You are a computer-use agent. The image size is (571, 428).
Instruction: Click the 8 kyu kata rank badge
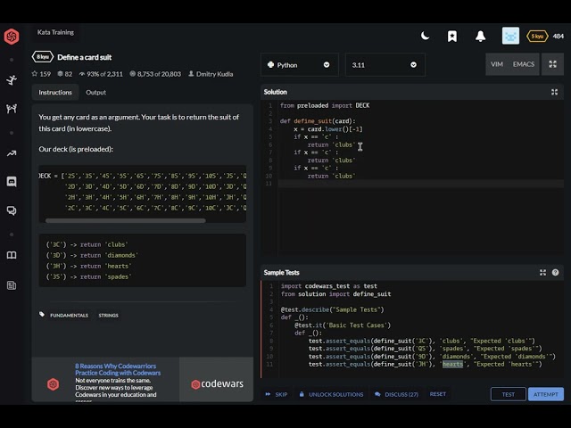tap(43, 57)
